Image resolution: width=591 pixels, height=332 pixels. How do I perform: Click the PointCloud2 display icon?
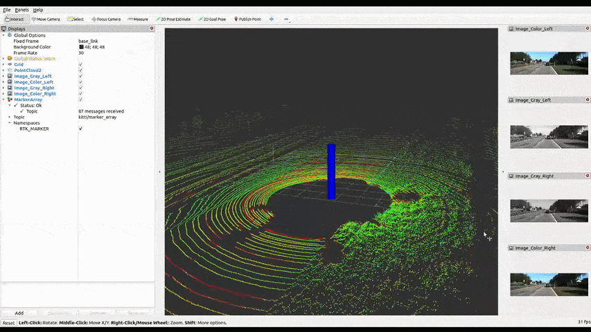coord(10,70)
